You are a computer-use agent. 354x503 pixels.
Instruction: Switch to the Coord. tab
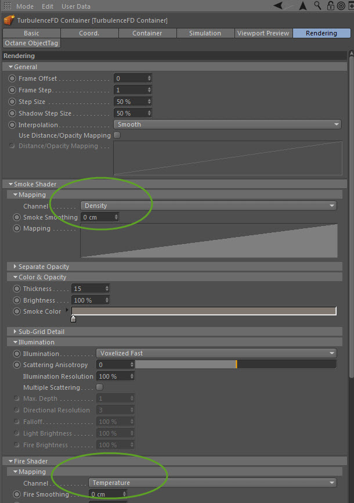click(x=89, y=33)
